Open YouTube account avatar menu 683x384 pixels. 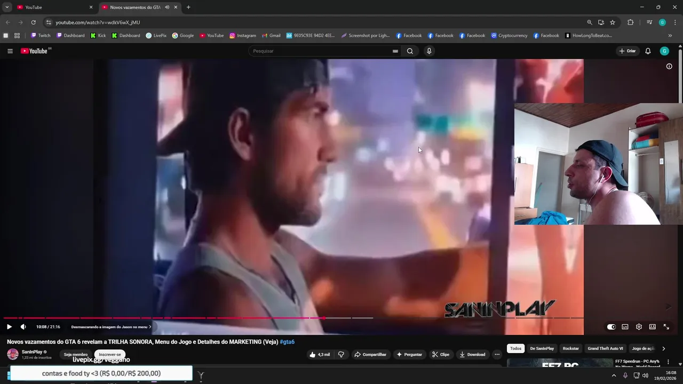664,51
